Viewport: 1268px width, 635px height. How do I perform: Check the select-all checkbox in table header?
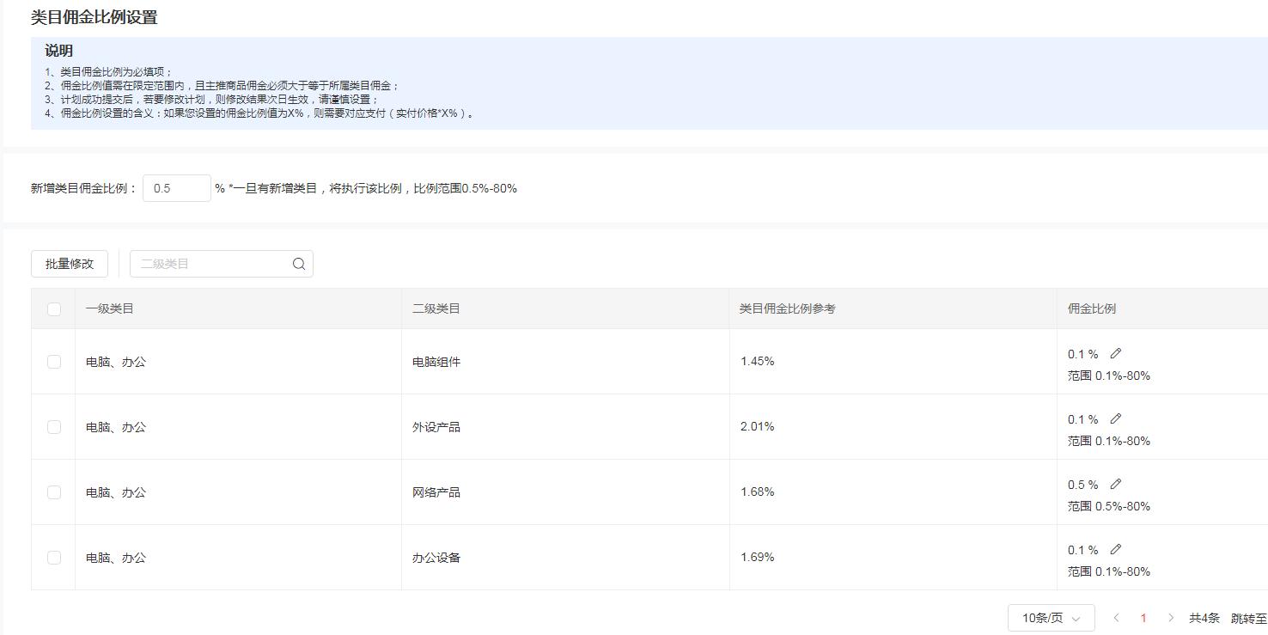click(53, 308)
